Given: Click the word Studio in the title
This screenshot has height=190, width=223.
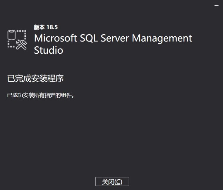Looking at the screenshot, I should (48, 50).
